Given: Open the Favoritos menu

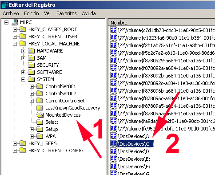Looking at the screenshot, I should (x=67, y=13).
